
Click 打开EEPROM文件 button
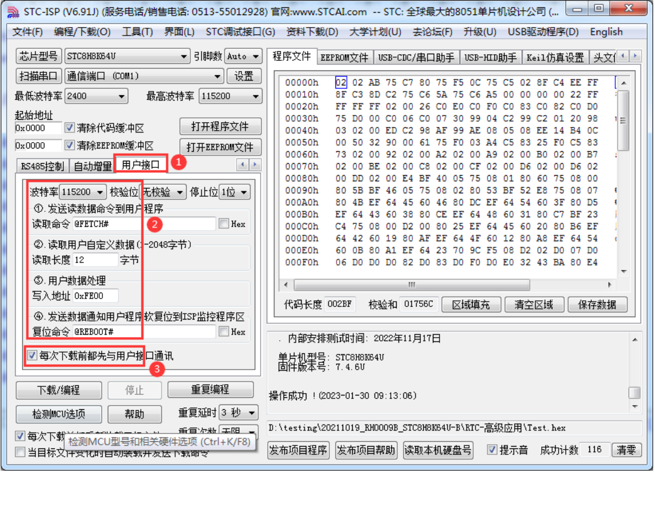tap(220, 147)
